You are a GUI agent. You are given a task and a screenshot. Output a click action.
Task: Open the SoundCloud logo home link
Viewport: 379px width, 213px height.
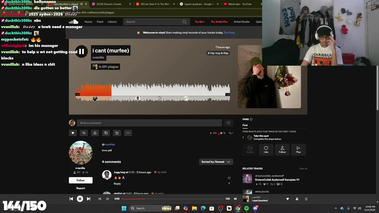pos(73,22)
